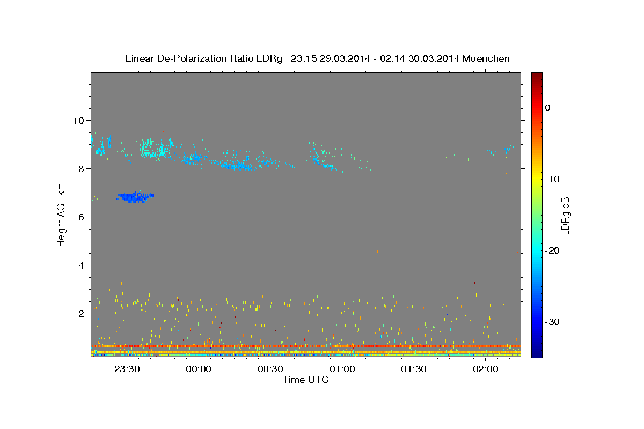Click the colorbar tick label '-30'
This screenshot has width=644, height=429.
(553, 322)
